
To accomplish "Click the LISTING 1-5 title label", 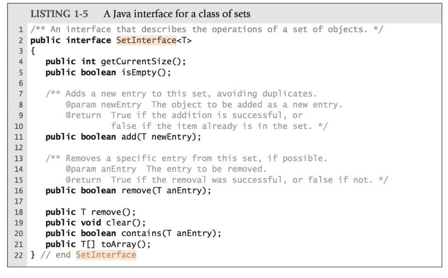I will [x=59, y=14].
